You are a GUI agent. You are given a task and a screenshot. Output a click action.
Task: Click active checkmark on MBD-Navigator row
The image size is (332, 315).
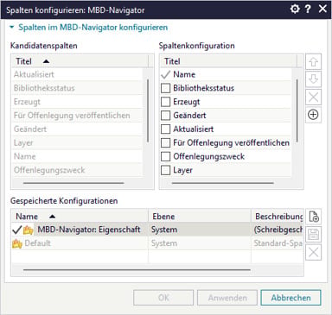17,230
